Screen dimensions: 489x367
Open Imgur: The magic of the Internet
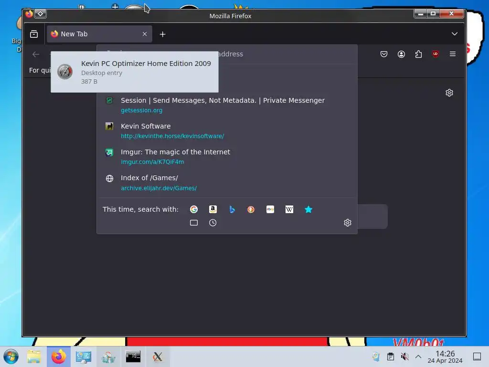coord(227,157)
